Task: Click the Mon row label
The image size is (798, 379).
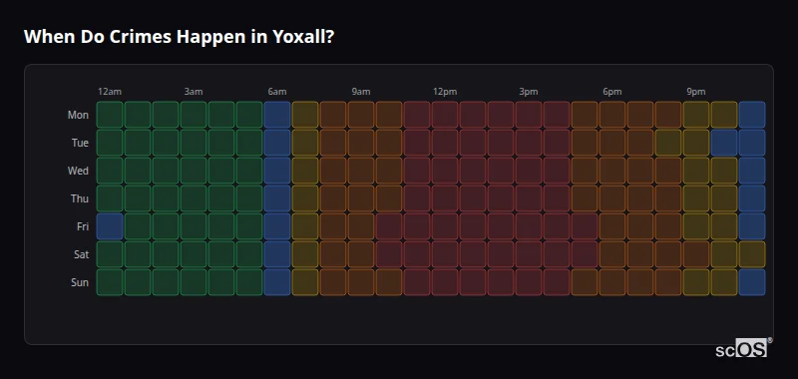Action: click(x=78, y=115)
